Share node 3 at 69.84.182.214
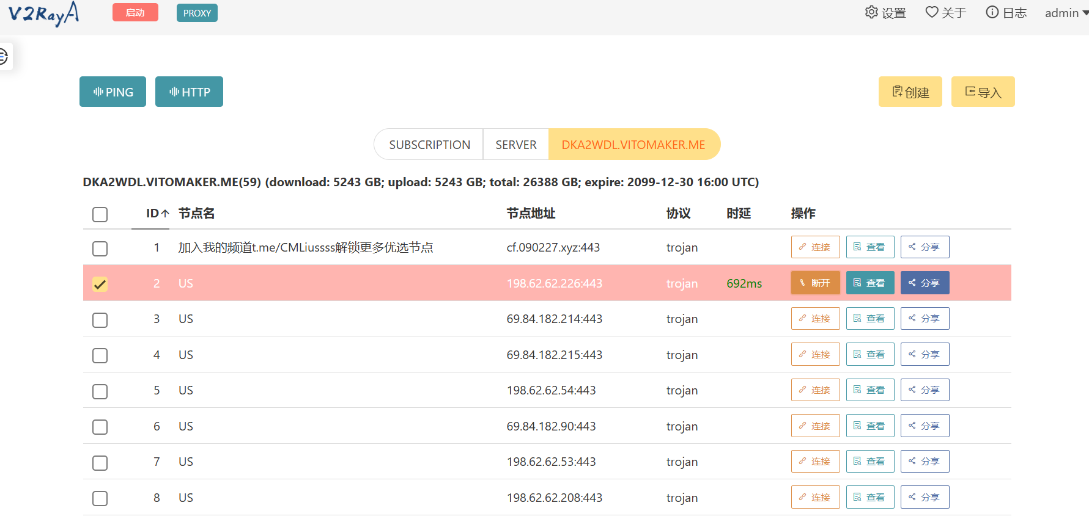1089x519 pixels. pos(925,318)
